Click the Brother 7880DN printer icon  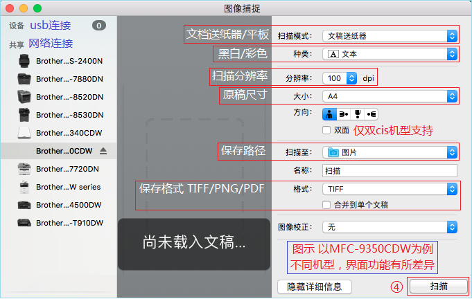coord(24,79)
